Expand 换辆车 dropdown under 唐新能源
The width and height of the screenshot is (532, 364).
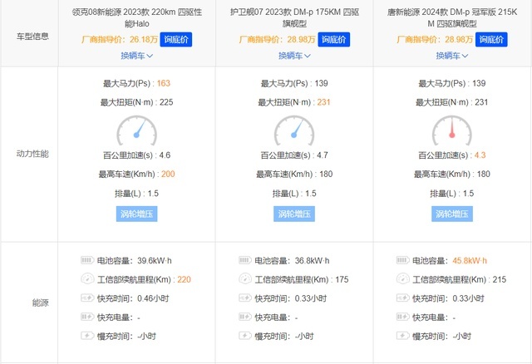(x=452, y=56)
